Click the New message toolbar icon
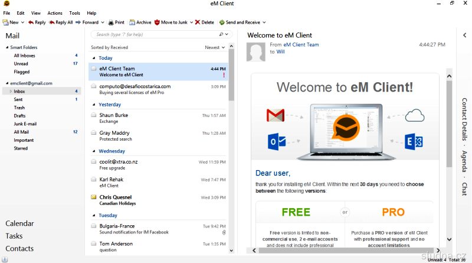This screenshot has height=263, width=472. coord(5,22)
